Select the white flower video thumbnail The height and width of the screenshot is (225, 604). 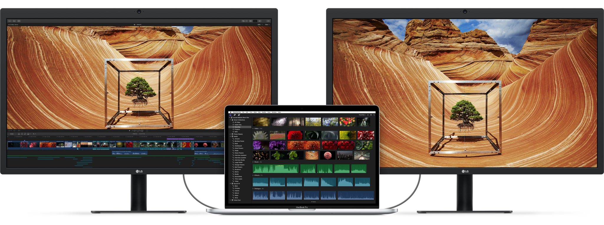tap(261, 135)
